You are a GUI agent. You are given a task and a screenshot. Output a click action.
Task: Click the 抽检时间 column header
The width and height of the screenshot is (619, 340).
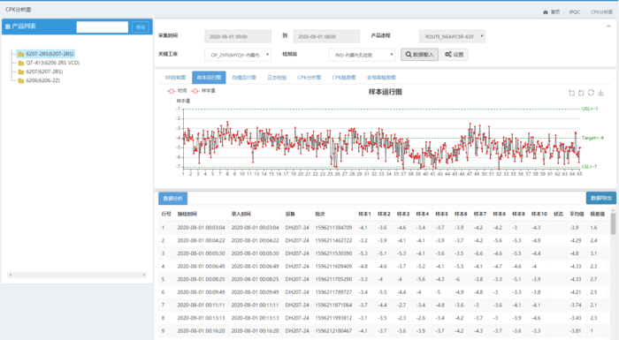click(187, 215)
